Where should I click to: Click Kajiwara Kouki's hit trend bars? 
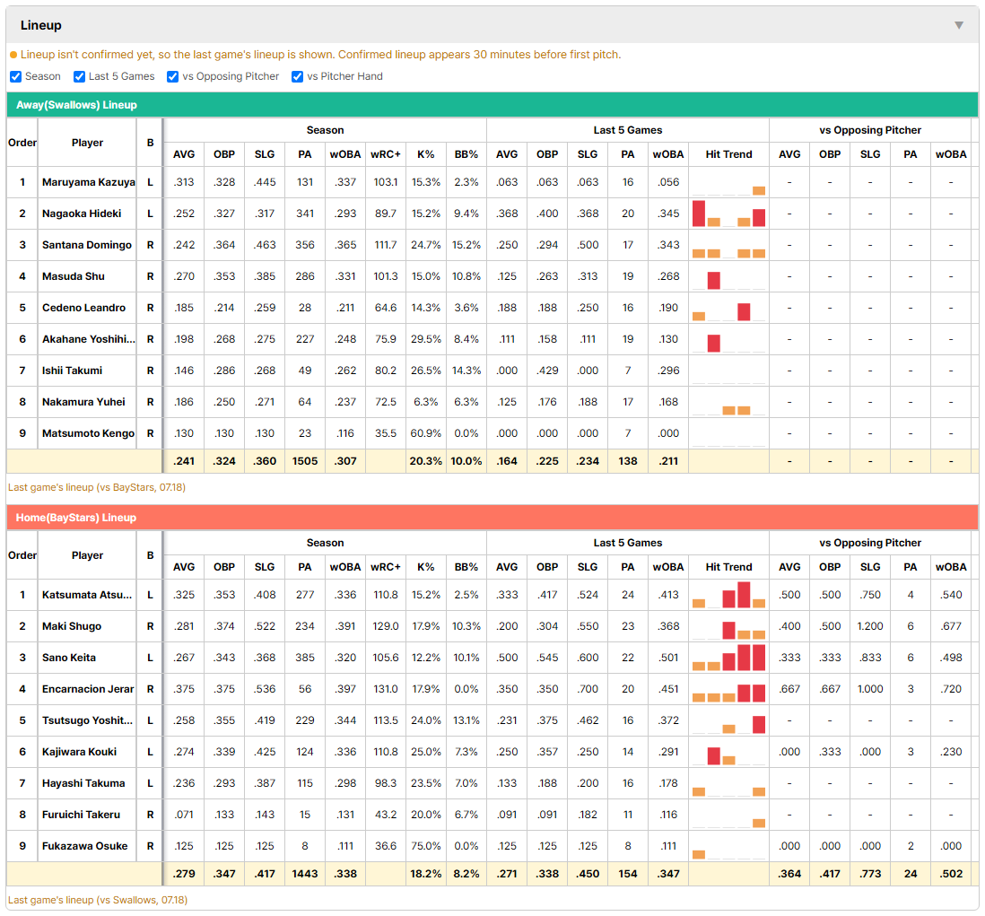pyautogui.click(x=728, y=752)
